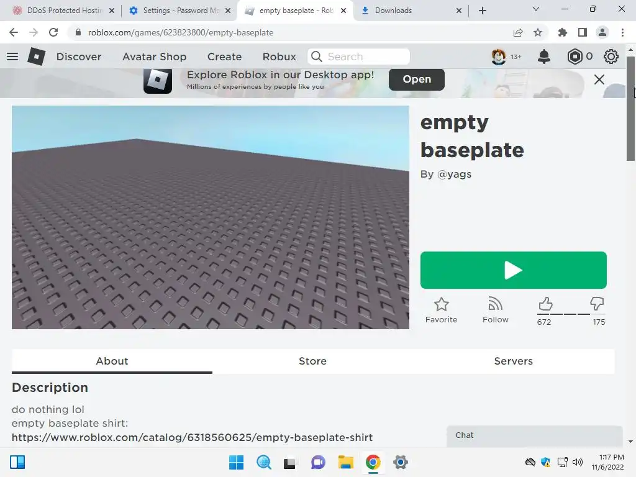Click Open for the Desktop app
Viewport: 636px width, 477px height.
417,79
